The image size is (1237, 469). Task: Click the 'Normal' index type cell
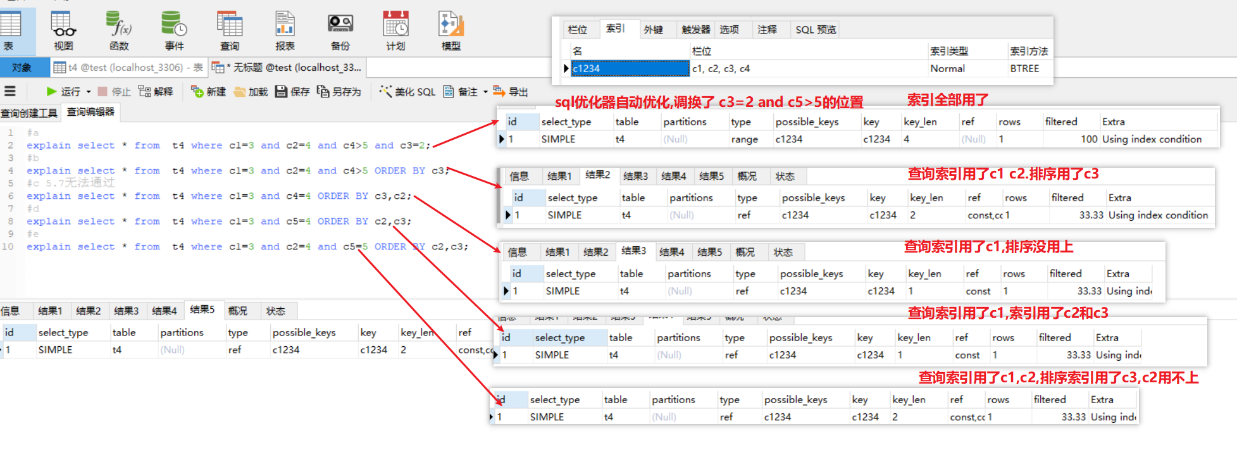[x=967, y=68]
